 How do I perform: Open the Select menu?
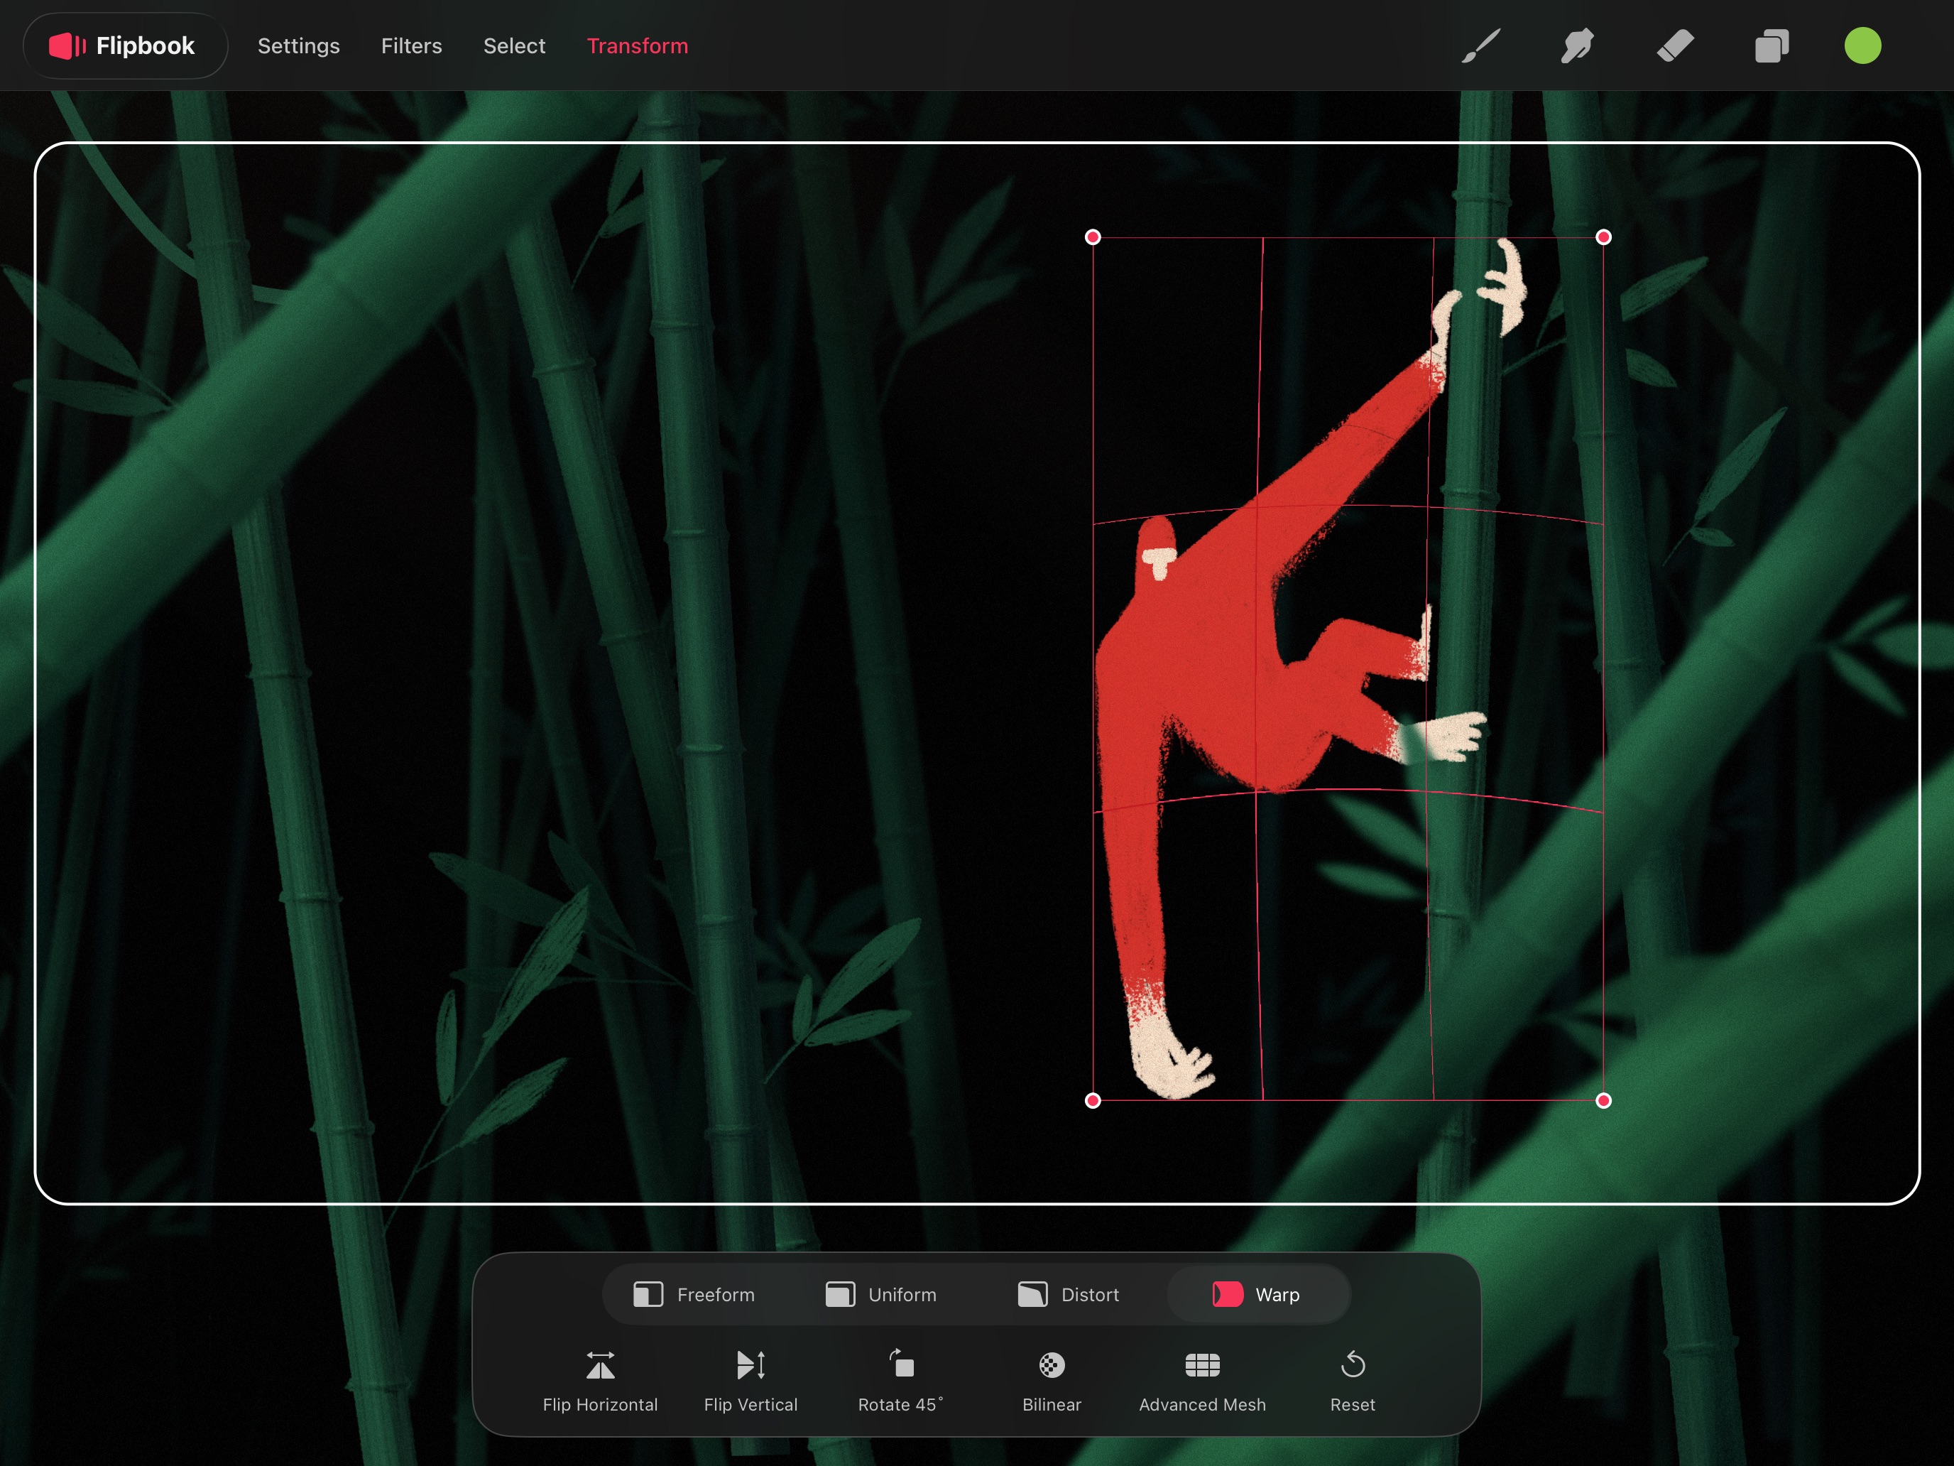tap(514, 46)
